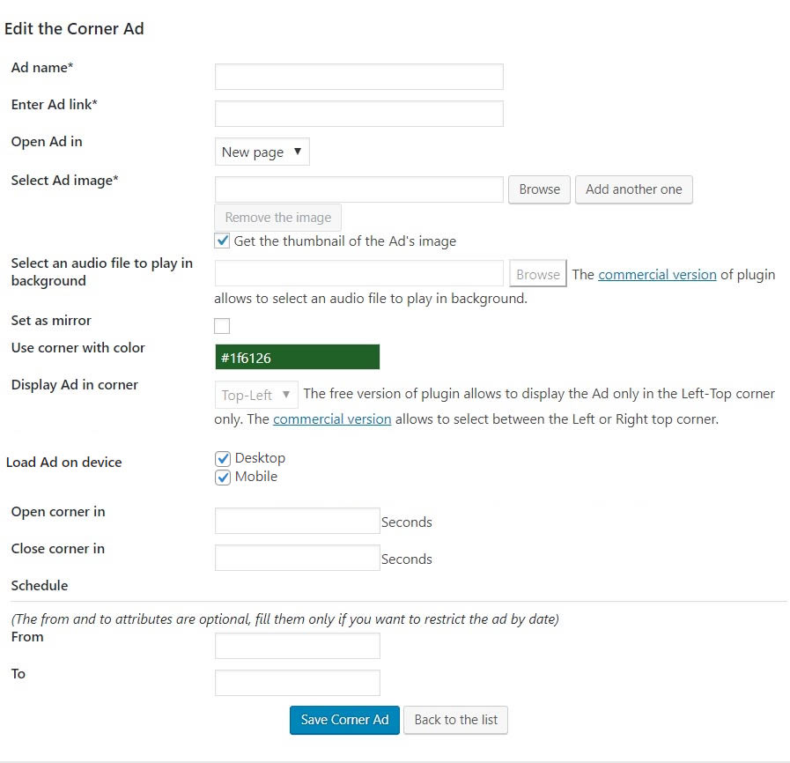Toggle the Mobile device checkbox

223,477
